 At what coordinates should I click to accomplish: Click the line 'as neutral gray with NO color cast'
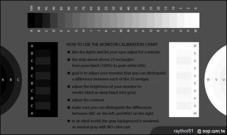pos(101,127)
